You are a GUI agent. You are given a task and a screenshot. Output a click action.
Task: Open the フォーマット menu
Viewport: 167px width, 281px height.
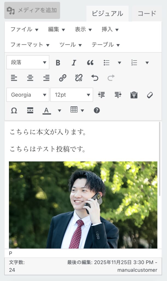(x=30, y=45)
